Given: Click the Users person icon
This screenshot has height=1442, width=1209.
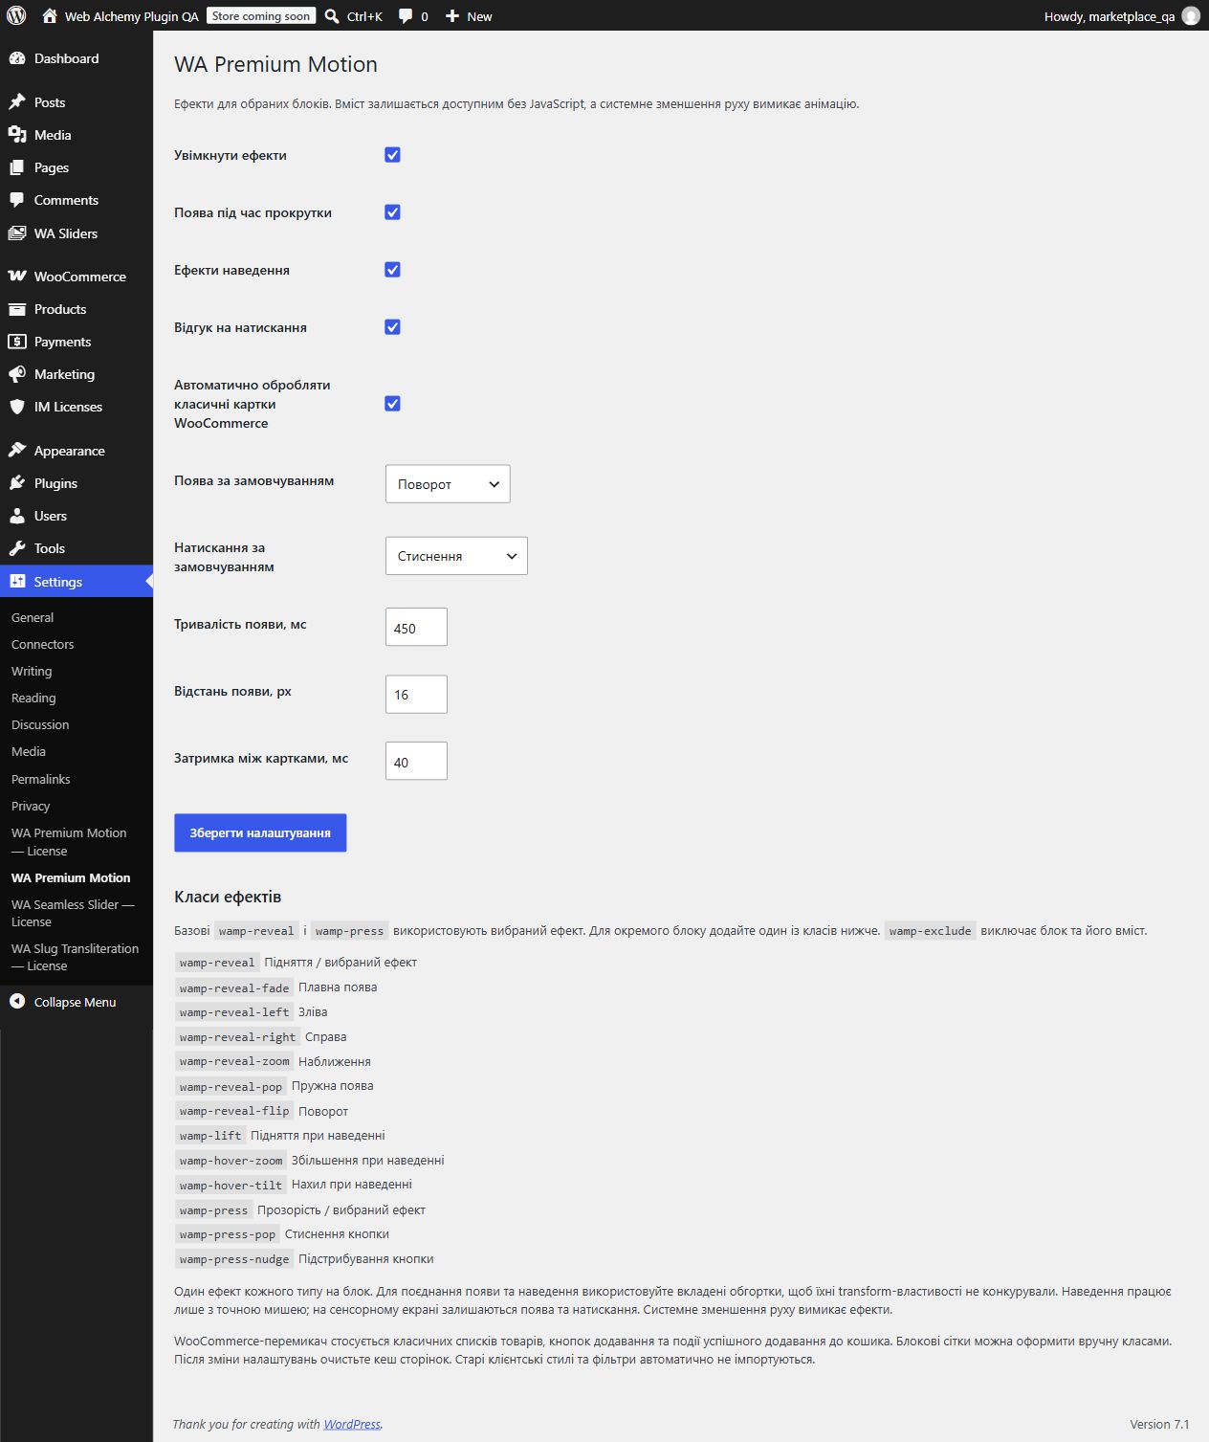Looking at the screenshot, I should 17,516.
